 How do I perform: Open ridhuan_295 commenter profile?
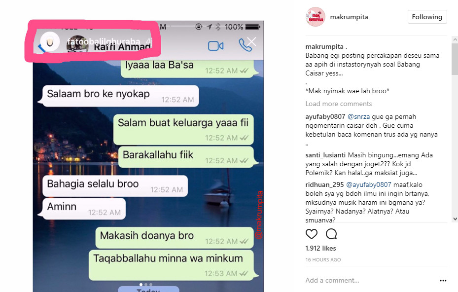click(x=324, y=184)
